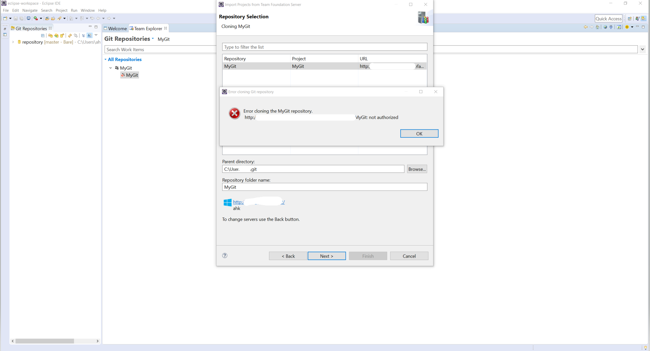
Task: Toggle the highlighted display filter icon
Action: coord(90,35)
